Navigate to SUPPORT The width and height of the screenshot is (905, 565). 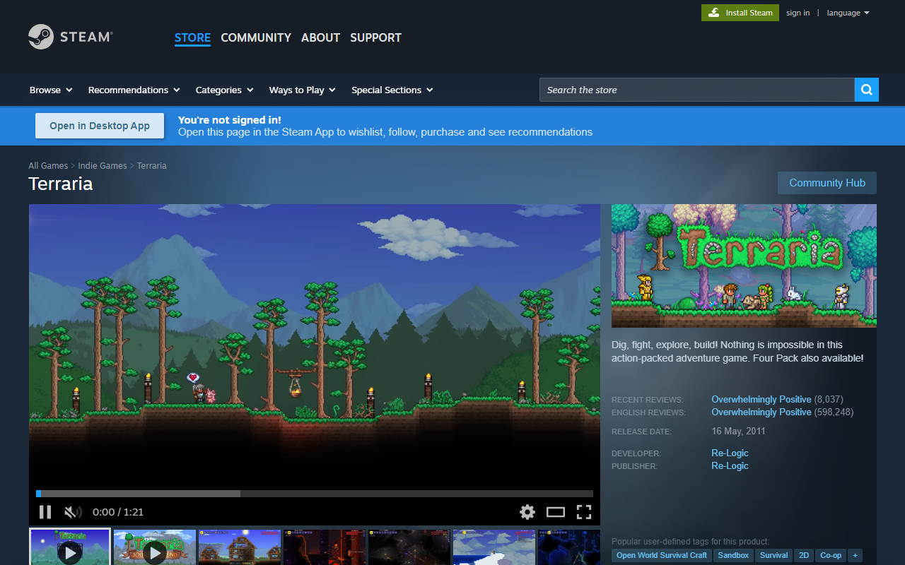[x=375, y=37]
